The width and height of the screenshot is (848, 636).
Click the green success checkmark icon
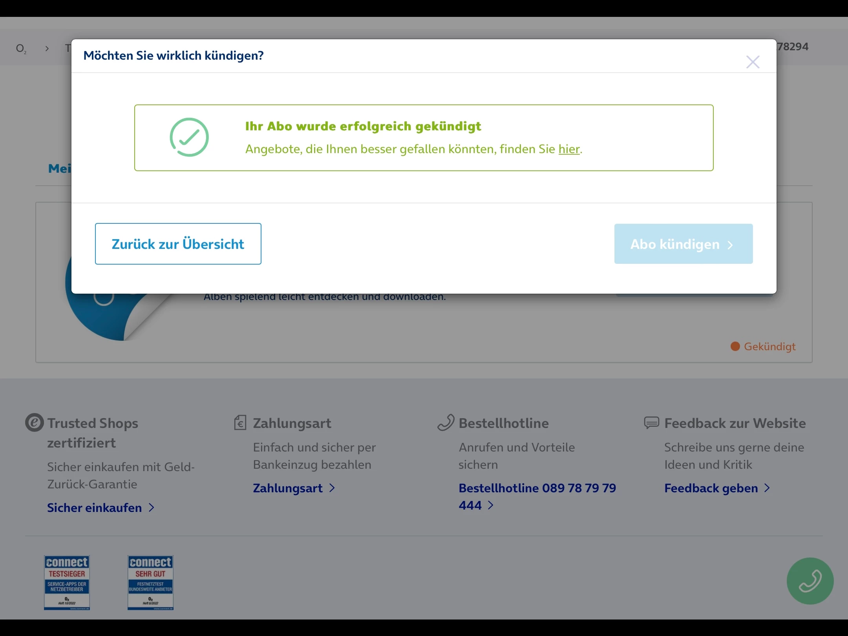(189, 137)
